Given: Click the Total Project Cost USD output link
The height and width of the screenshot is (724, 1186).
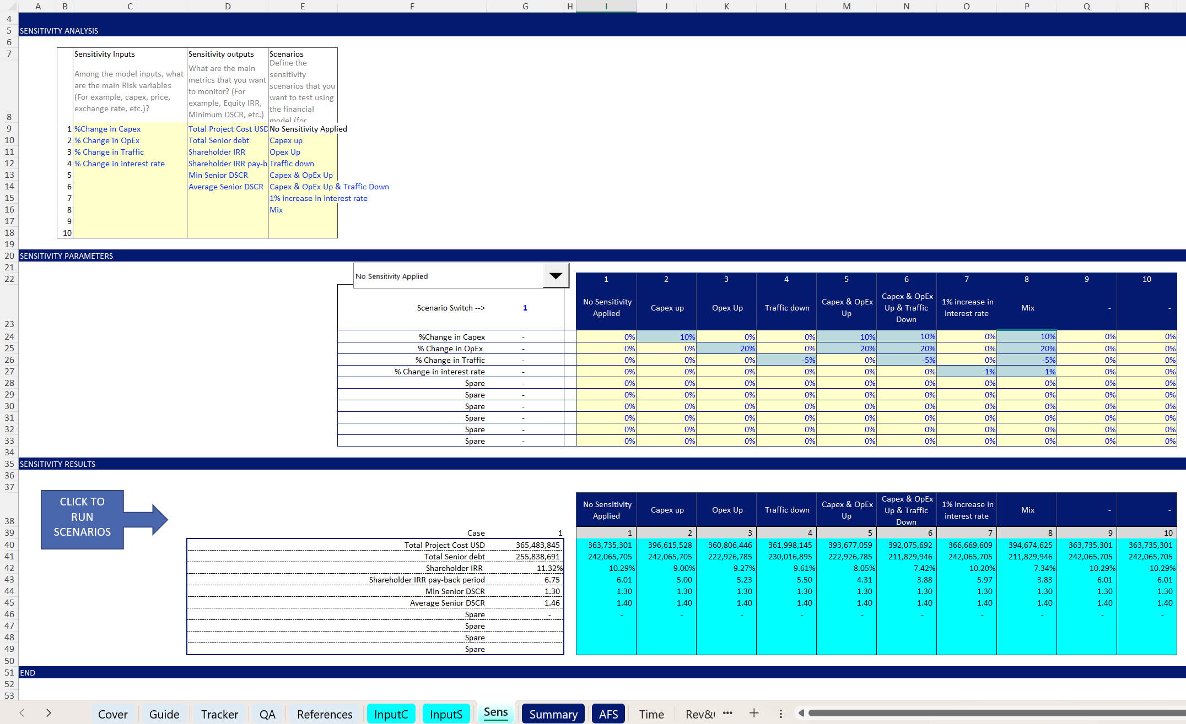Looking at the screenshot, I should (227, 129).
